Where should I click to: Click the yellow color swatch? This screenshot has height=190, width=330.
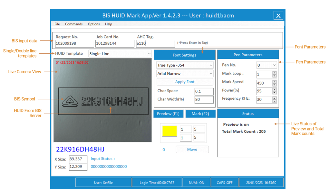[170, 131]
